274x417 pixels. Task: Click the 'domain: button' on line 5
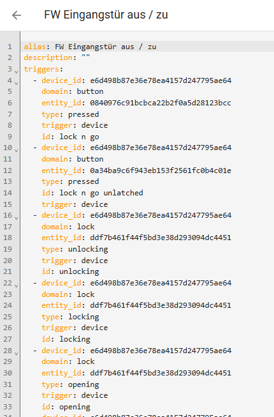coord(73,91)
